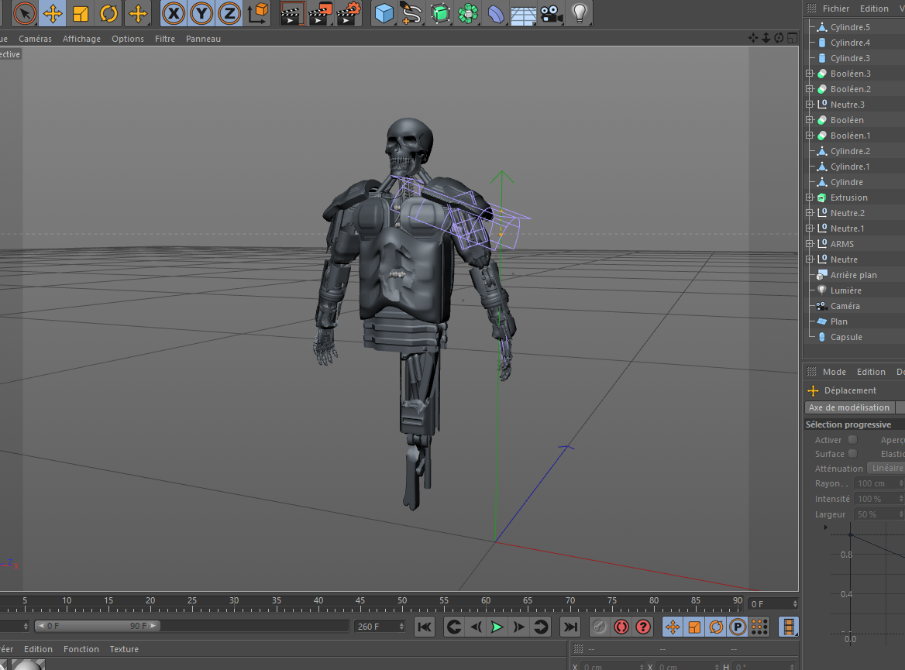
Task: Open the array modeling objects icon
Action: coord(468,13)
